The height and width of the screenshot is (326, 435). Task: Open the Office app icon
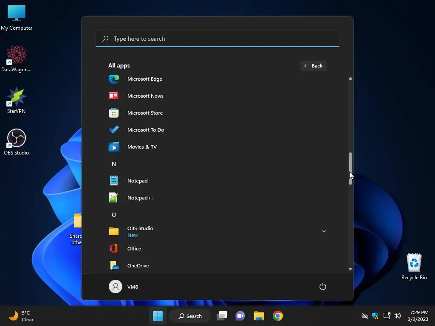(113, 248)
